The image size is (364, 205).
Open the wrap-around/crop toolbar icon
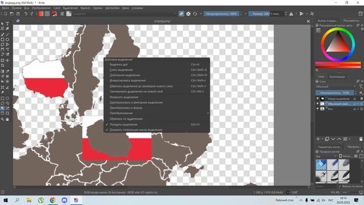tap(312, 14)
